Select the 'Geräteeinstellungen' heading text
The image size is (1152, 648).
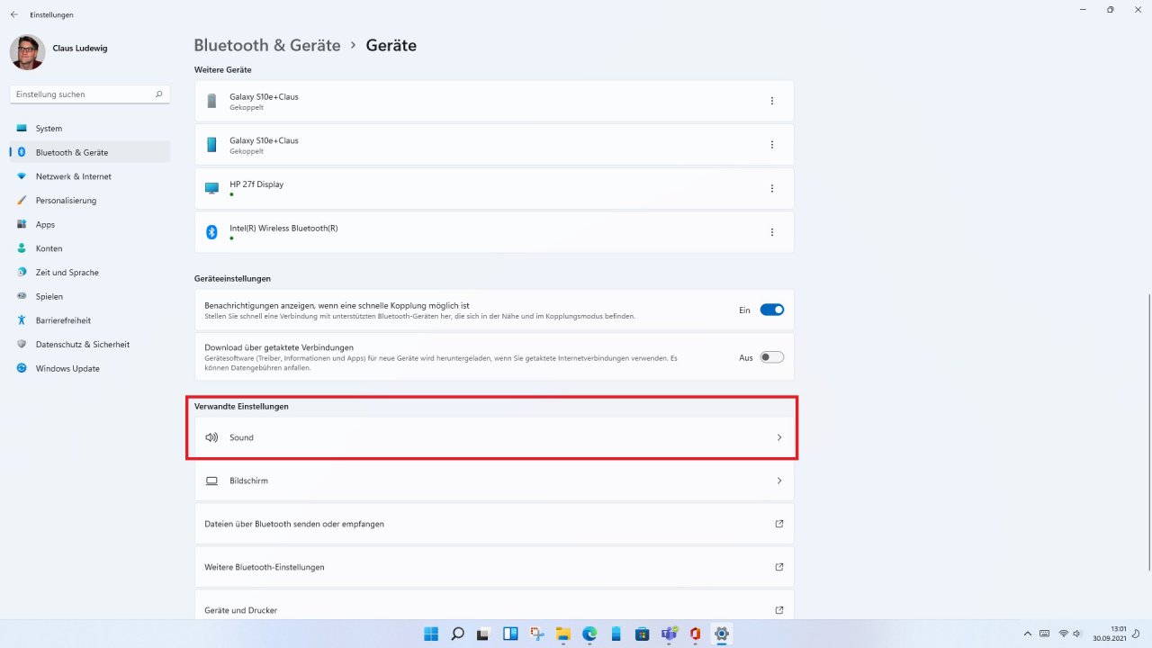point(232,279)
